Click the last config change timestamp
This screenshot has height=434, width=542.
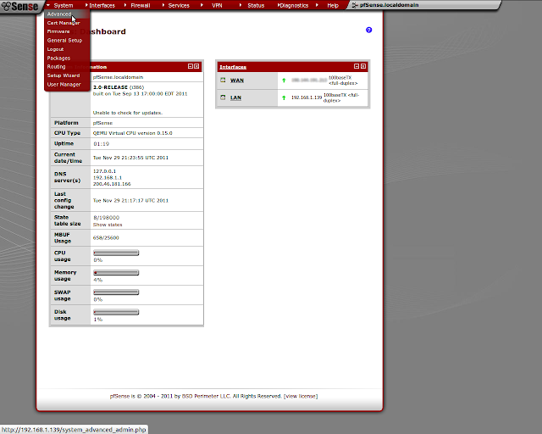click(130, 200)
